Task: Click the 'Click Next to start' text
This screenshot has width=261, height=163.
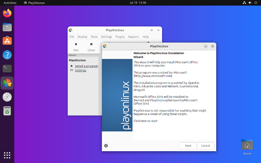Action: [x=145, y=121]
